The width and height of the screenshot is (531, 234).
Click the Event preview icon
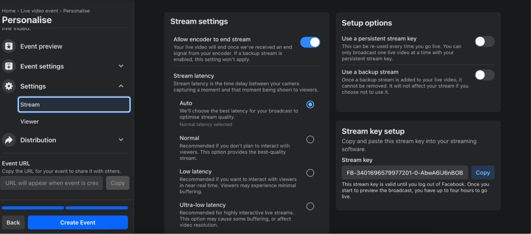pos(9,46)
